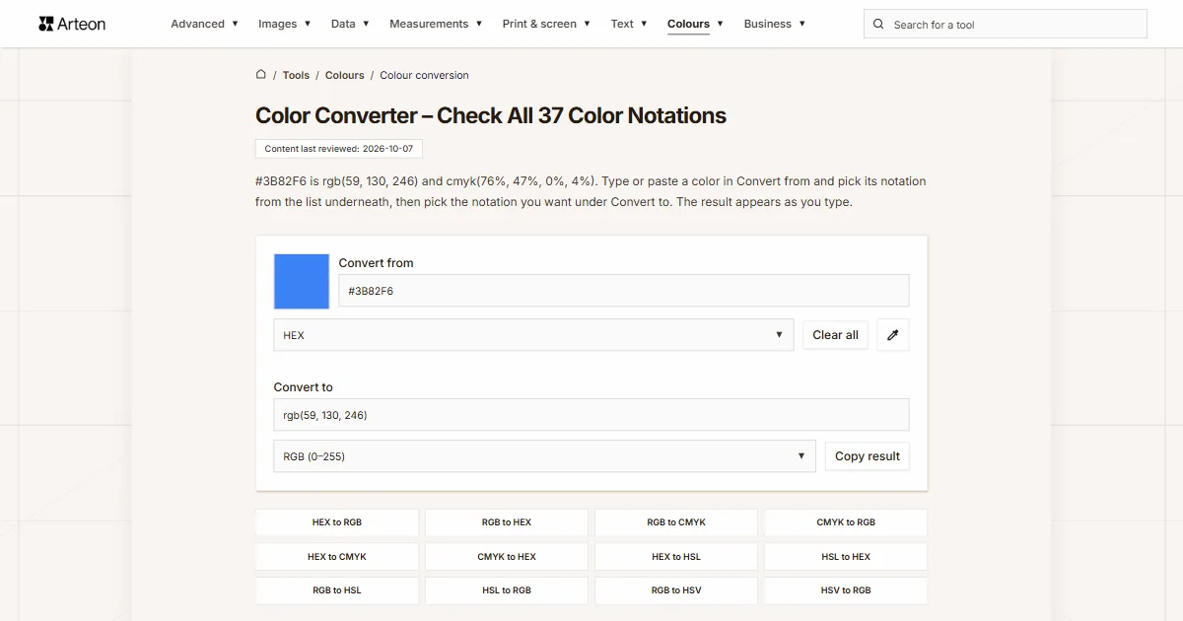Click the Clear all button

tap(836, 335)
